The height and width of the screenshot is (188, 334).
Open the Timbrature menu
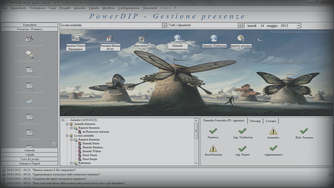pyautogui.click(x=37, y=8)
